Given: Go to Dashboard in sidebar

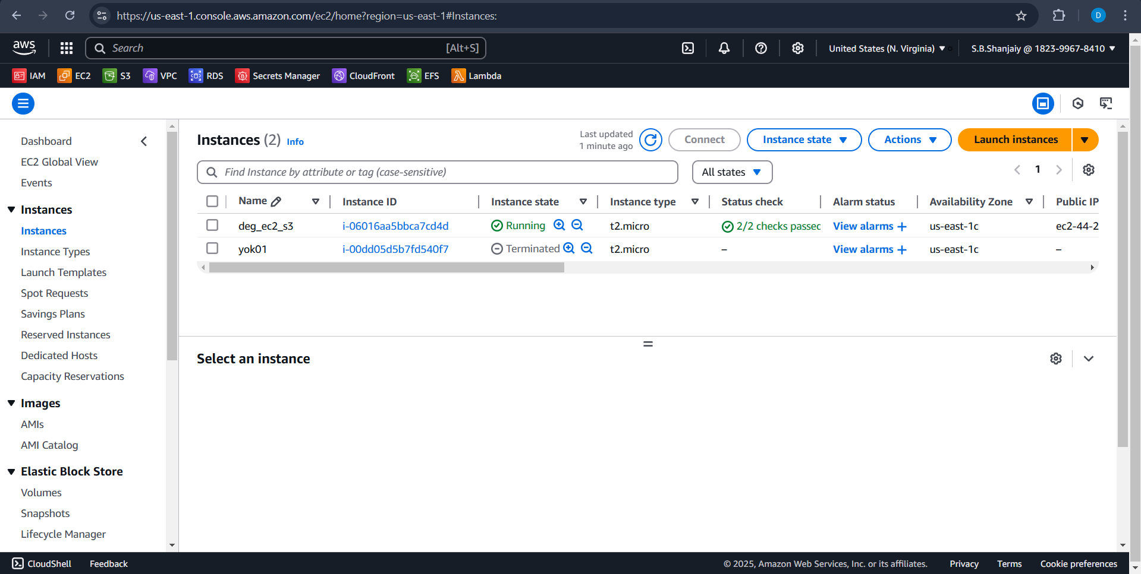Looking at the screenshot, I should click(46, 141).
